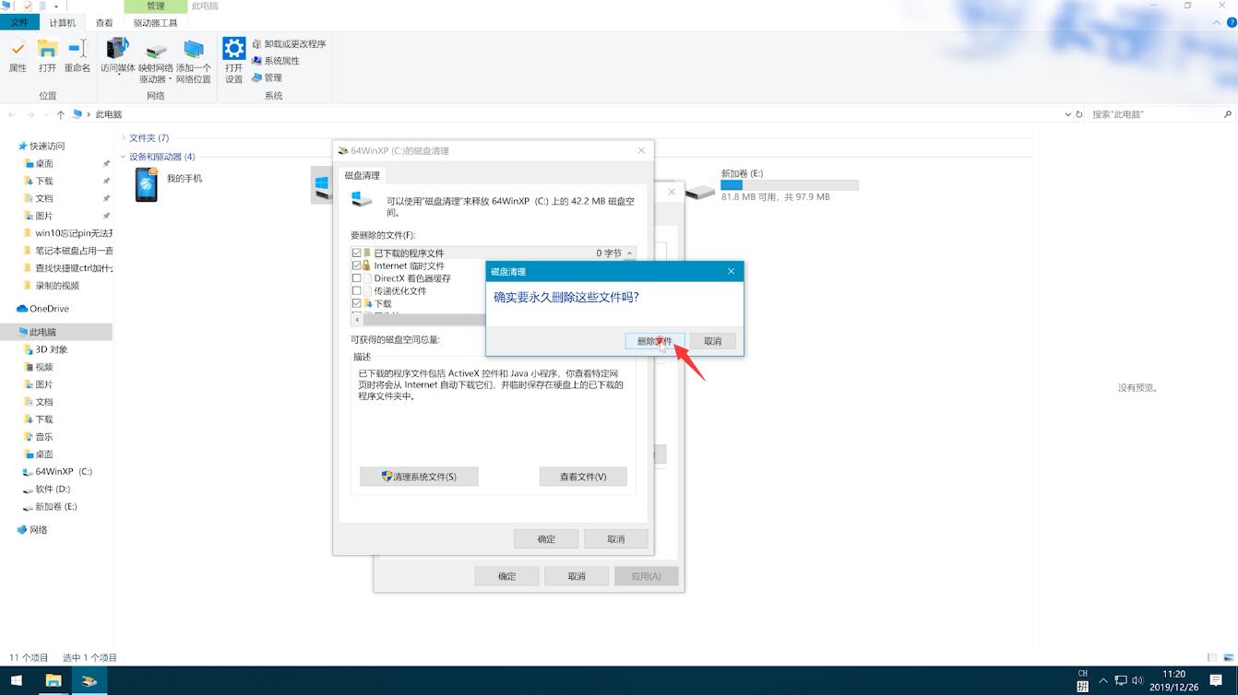Viewport: 1238px width, 695px height.
Task: Open the ribbon help question mark
Action: [1231, 23]
